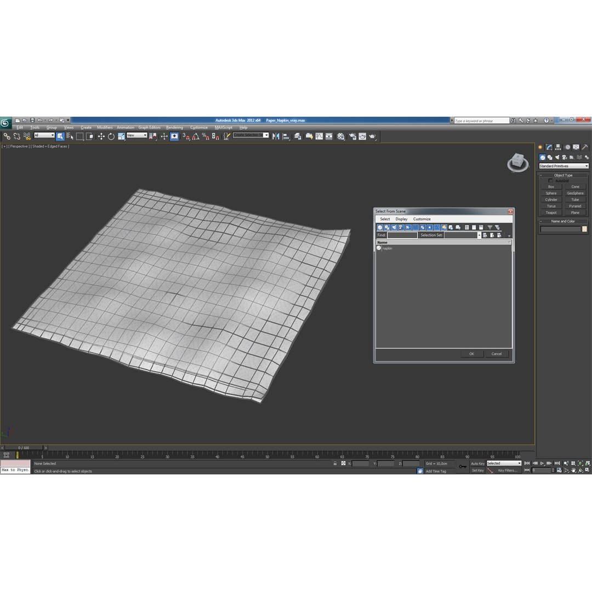This screenshot has width=592, height=592.
Task: Create a Teapot primitive button
Action: tap(551, 213)
